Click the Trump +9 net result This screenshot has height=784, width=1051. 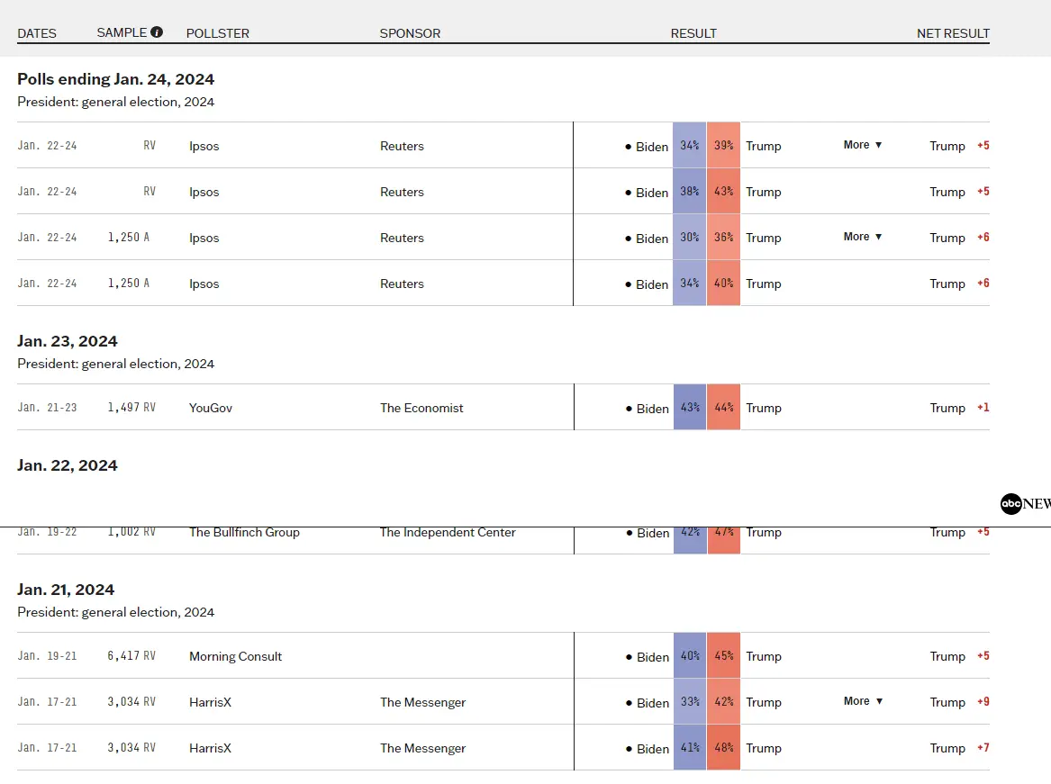[x=959, y=702]
